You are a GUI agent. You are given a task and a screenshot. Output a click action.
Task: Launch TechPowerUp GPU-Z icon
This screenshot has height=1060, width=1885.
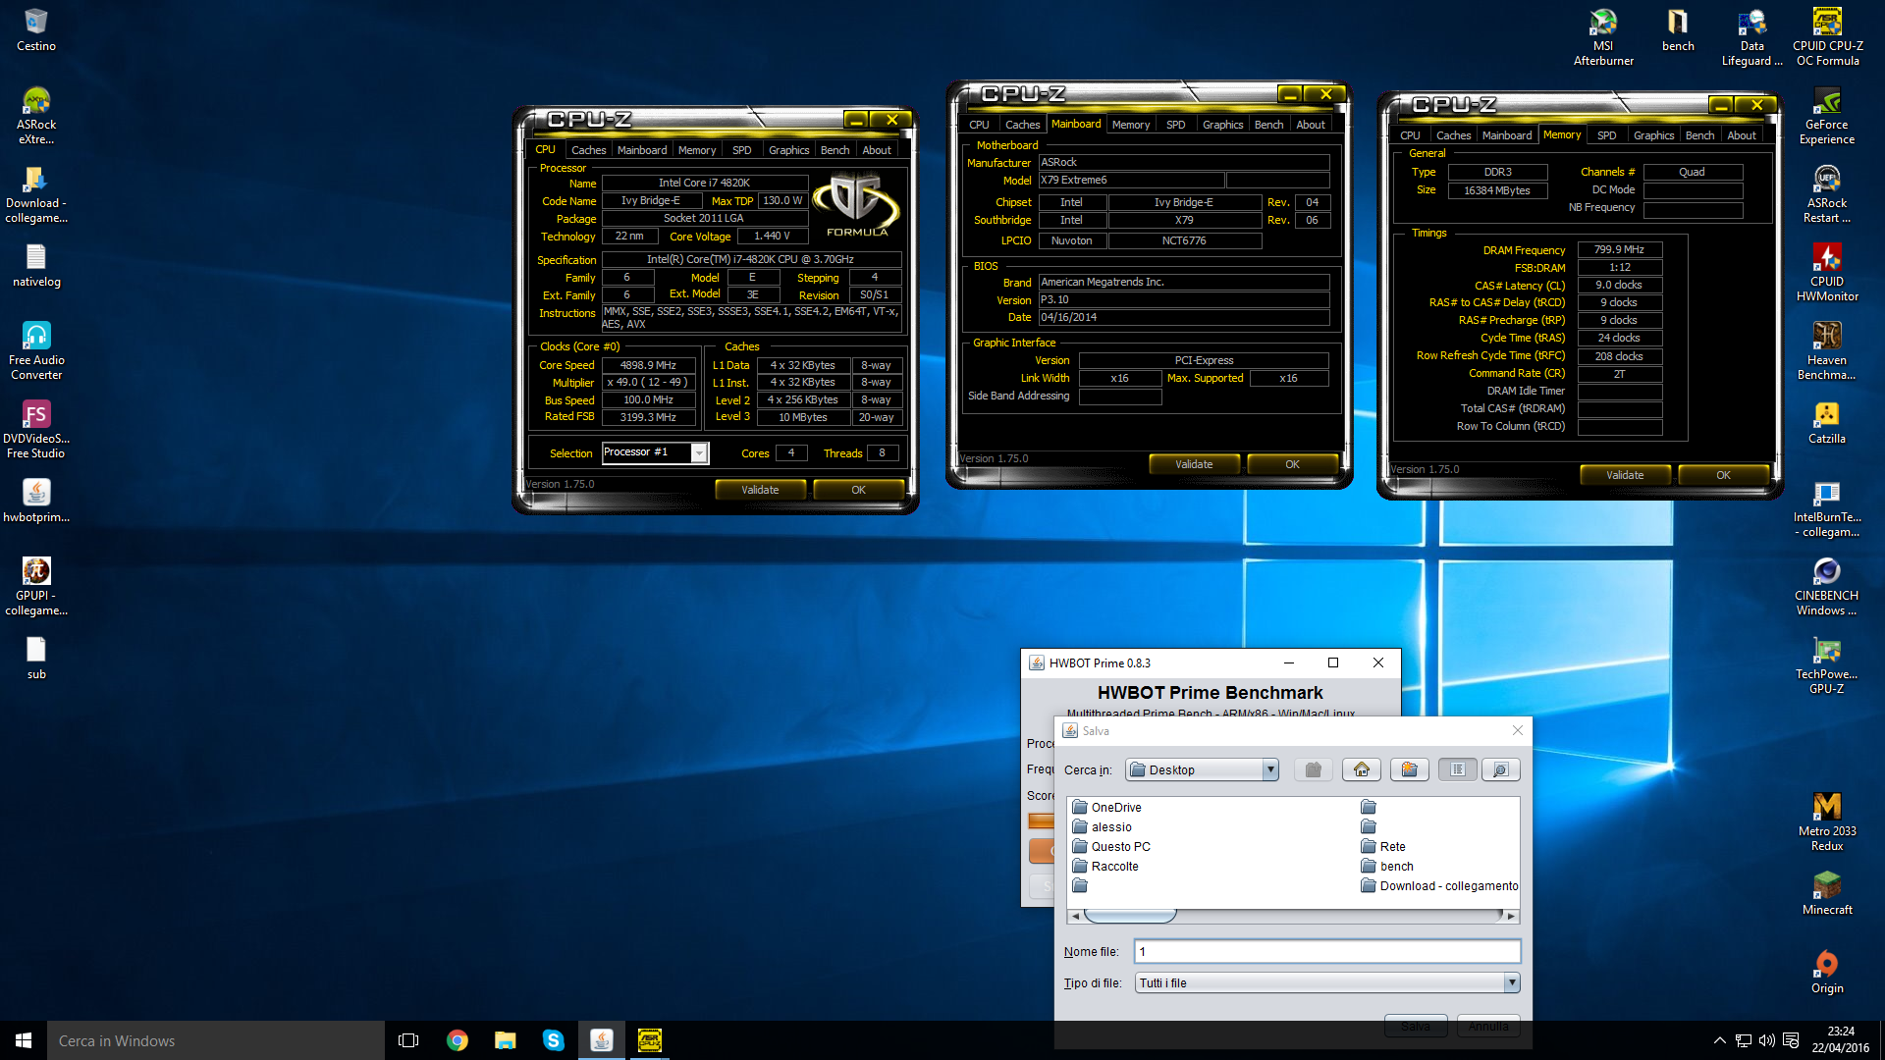[1827, 665]
